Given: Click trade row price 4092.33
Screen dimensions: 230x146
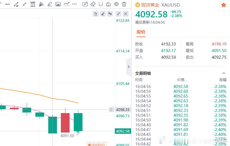Looking at the screenshot, I should (181, 110).
